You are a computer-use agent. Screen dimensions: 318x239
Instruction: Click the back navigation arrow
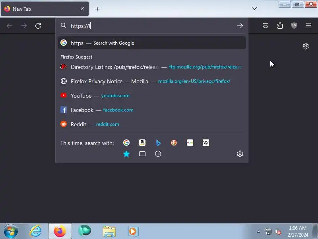pos(10,26)
